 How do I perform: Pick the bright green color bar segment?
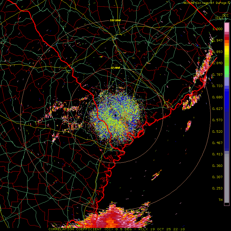pyautogui.click(x=227, y=70)
